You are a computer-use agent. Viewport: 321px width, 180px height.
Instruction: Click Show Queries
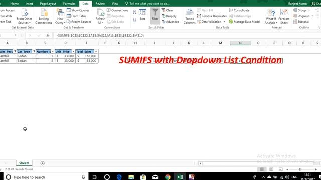[78, 10]
